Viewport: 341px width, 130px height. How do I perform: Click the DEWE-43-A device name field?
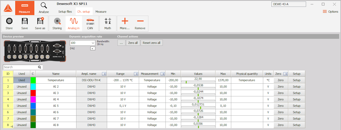[289, 4]
